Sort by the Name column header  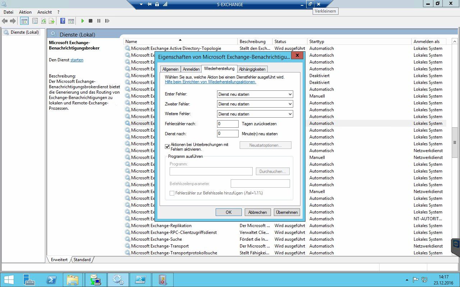(180, 42)
